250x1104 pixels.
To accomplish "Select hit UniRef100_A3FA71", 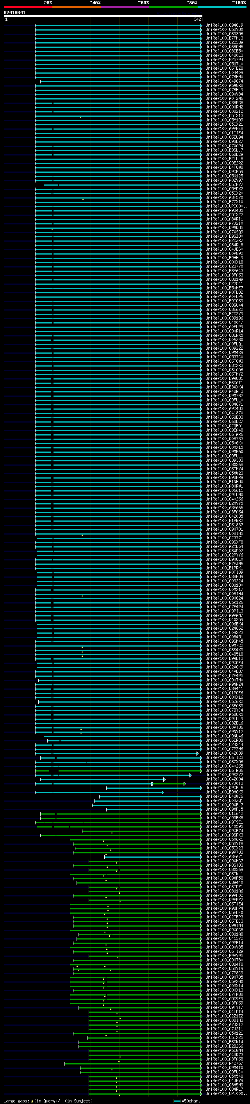I will pos(224,856).
